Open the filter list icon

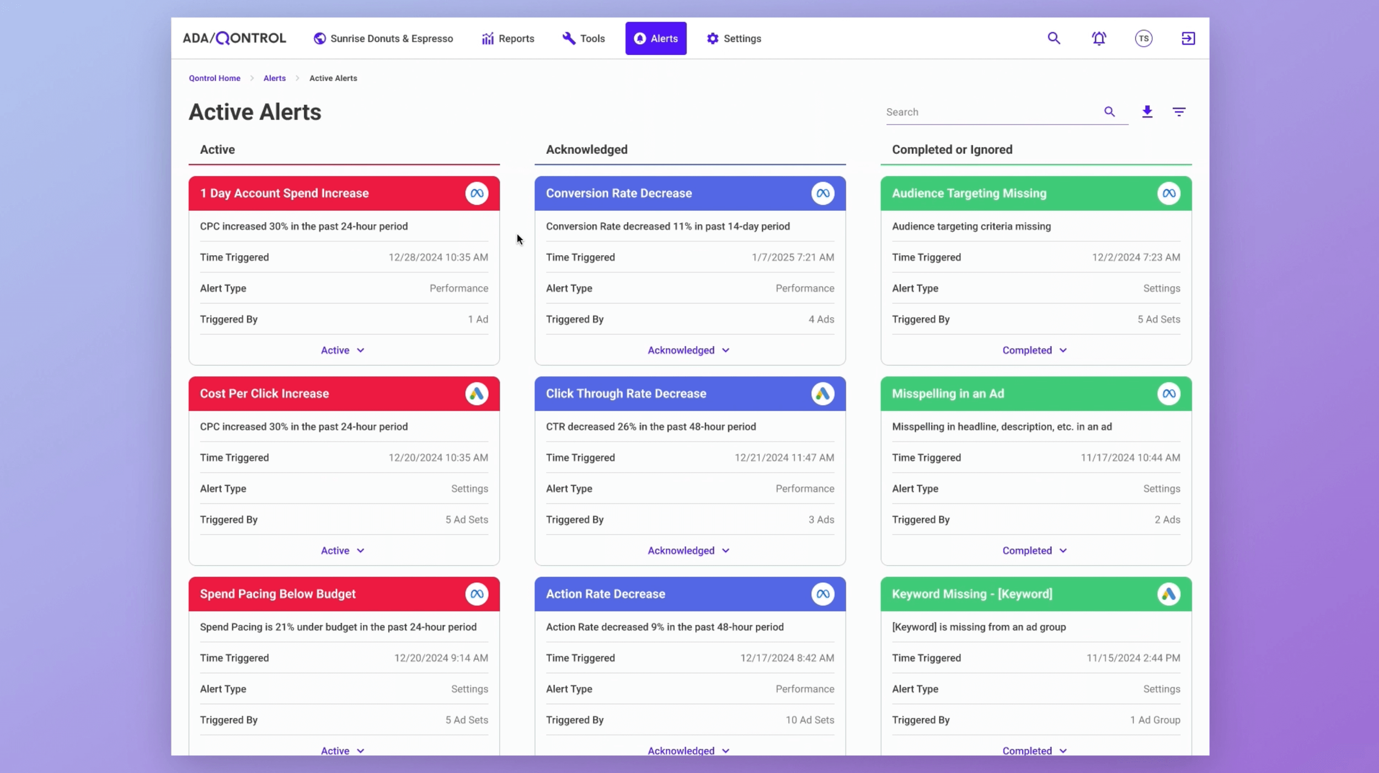1178,112
